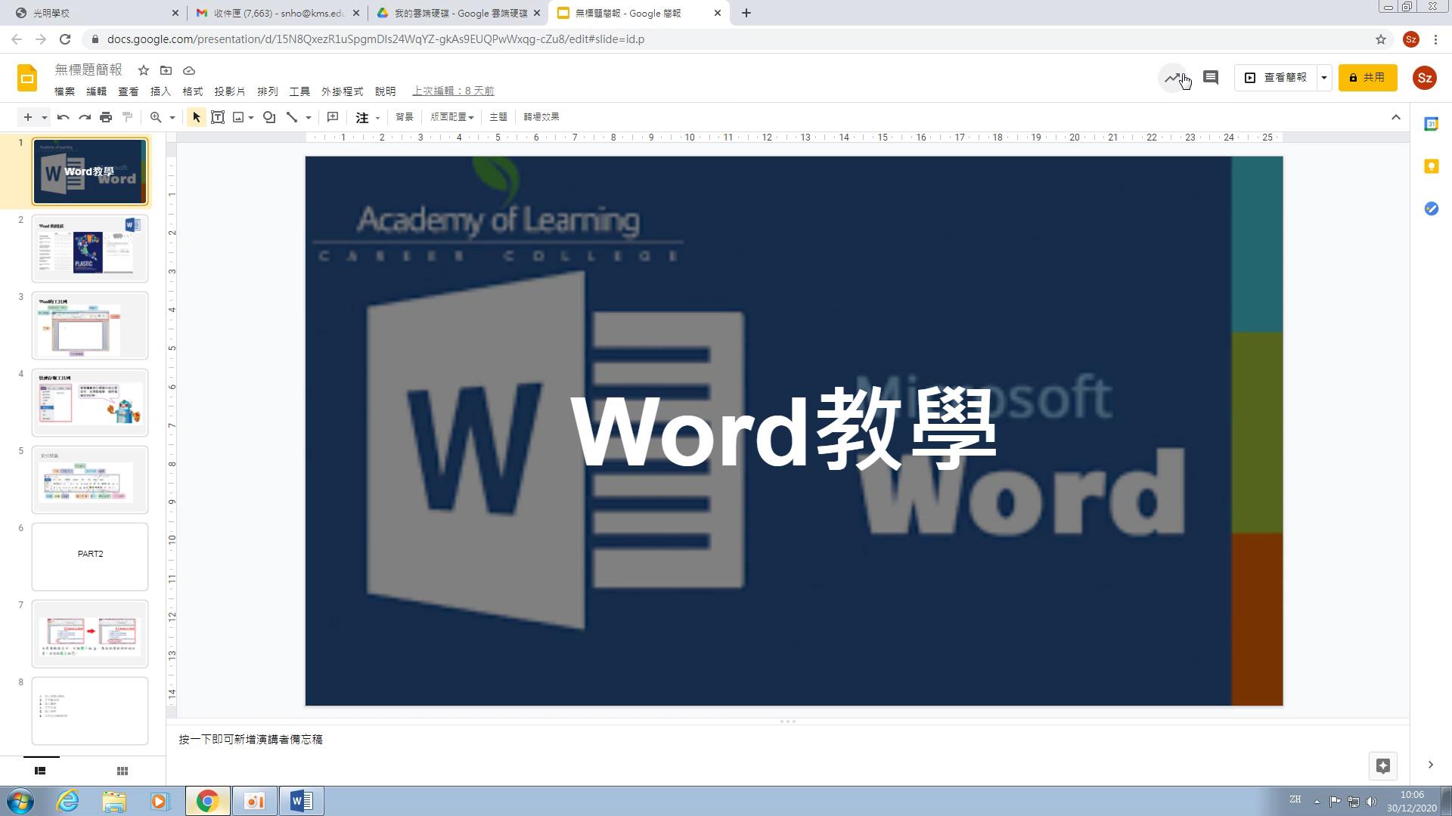Open the 版面配置 layout dropdown
Image resolution: width=1452 pixels, height=816 pixels.
pos(452,117)
